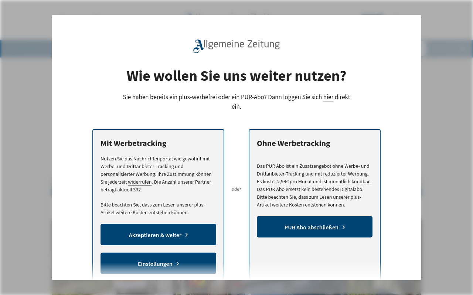Viewport: 473px width, 295px height.
Task: Click the 'hier' login link
Action: pyautogui.click(x=328, y=97)
